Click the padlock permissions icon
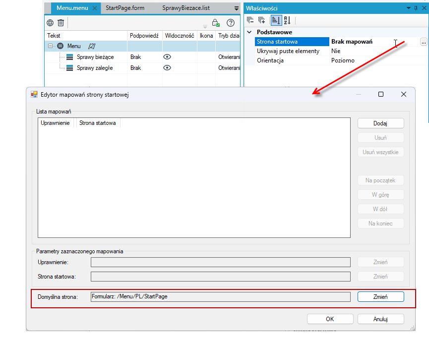Viewport: 429px width, 341px height. point(216,23)
